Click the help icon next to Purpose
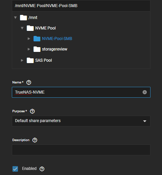The width and height of the screenshot is (162, 175). [x=32, y=111]
